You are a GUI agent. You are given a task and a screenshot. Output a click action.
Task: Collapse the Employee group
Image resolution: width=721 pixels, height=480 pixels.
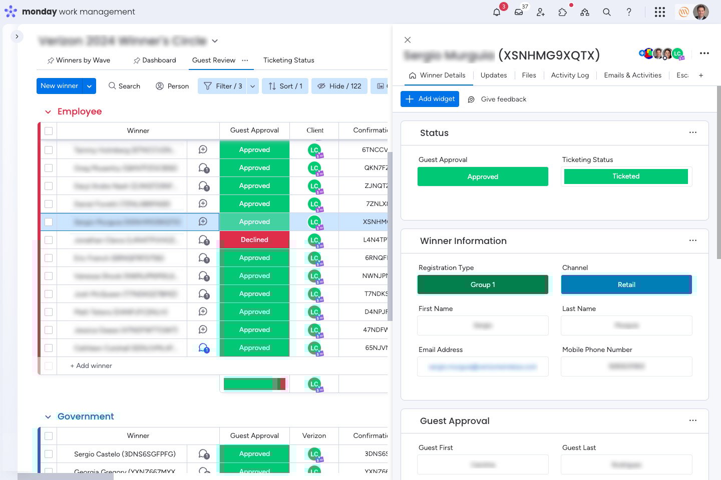tap(48, 112)
